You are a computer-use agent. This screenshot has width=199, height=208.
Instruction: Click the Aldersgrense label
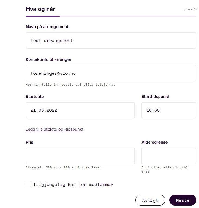point(154,142)
